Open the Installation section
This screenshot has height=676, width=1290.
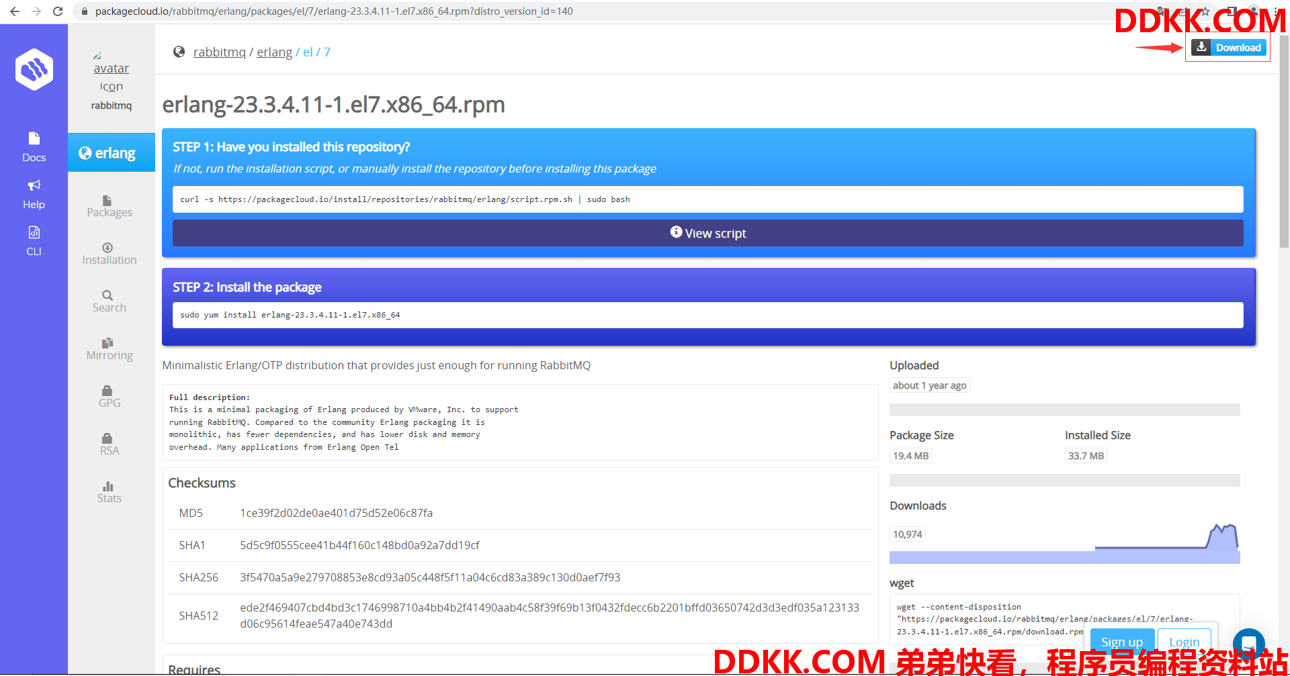pos(110,254)
